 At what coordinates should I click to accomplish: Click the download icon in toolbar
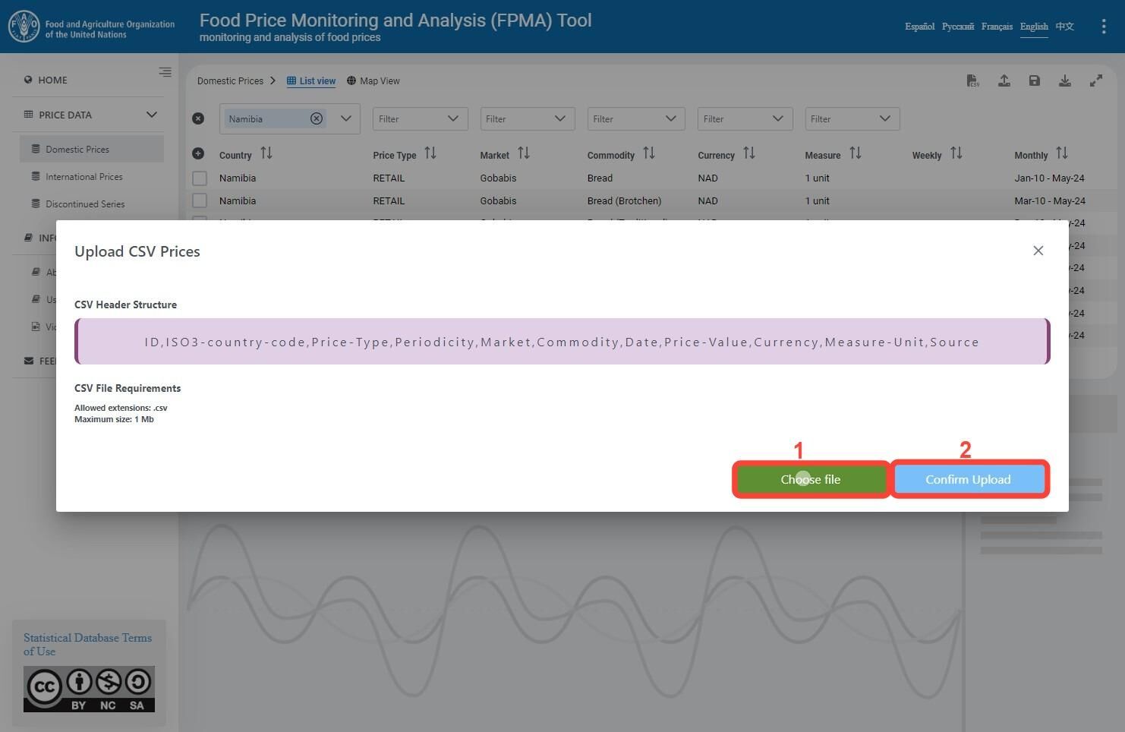pos(1065,80)
